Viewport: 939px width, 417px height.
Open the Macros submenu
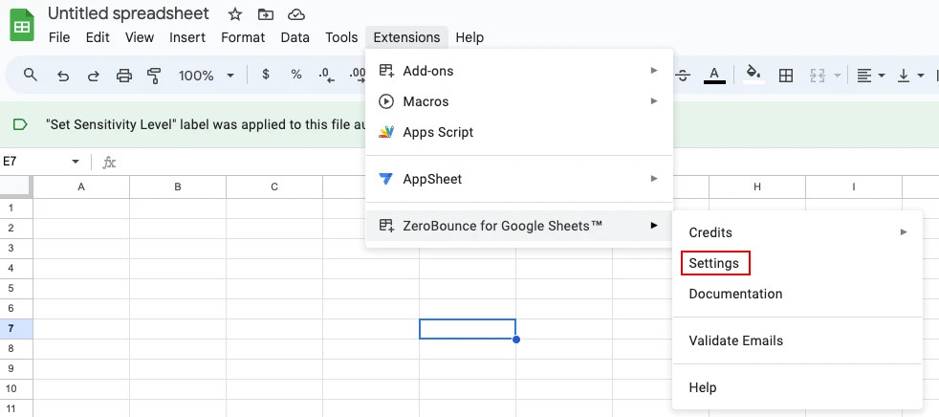[426, 101]
